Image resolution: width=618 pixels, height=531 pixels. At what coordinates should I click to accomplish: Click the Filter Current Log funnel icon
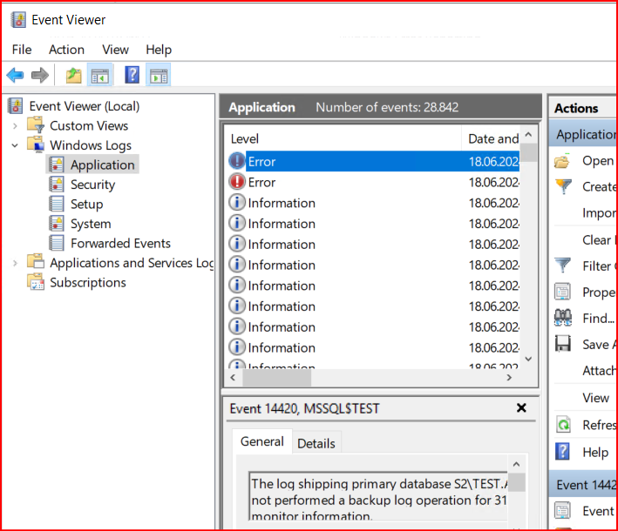[562, 265]
